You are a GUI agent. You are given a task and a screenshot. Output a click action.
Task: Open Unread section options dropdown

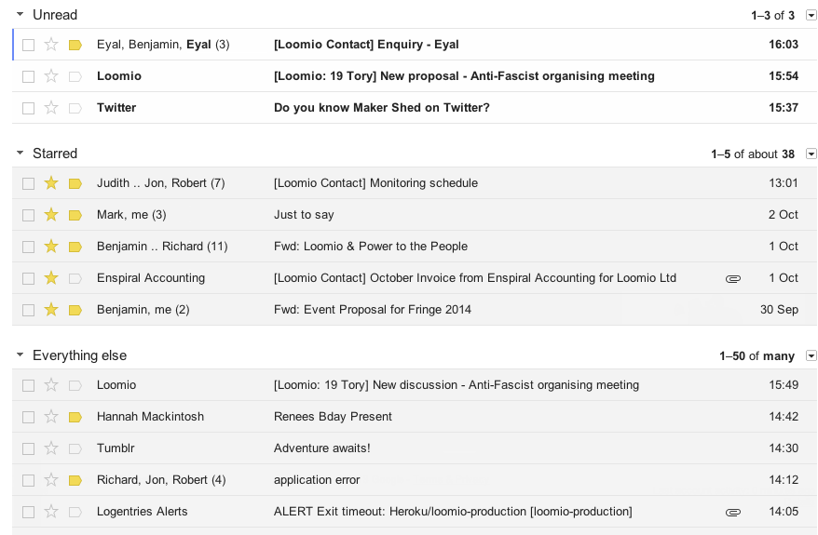coord(811,15)
